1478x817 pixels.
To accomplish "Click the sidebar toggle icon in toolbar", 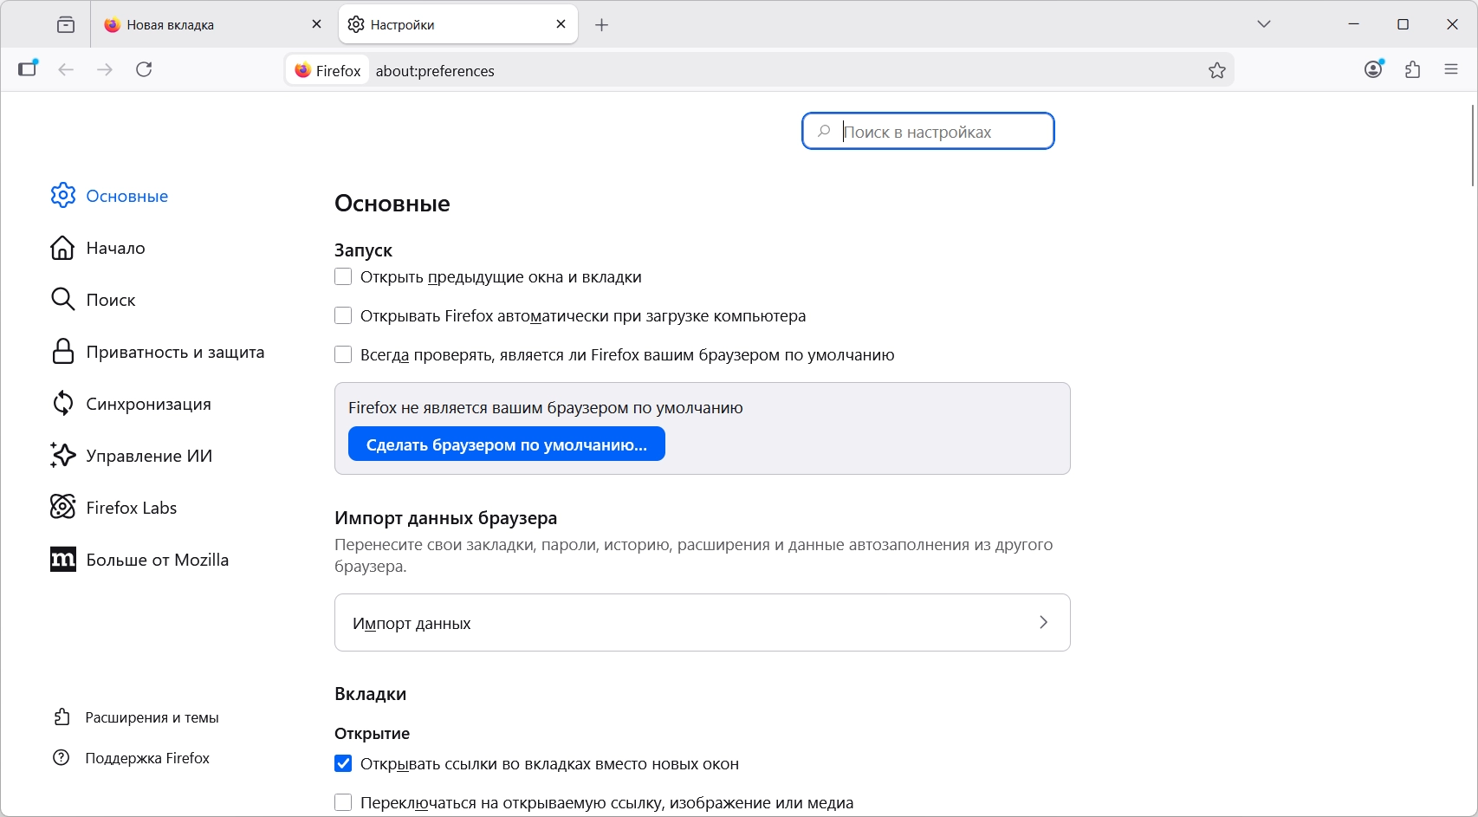I will [28, 69].
